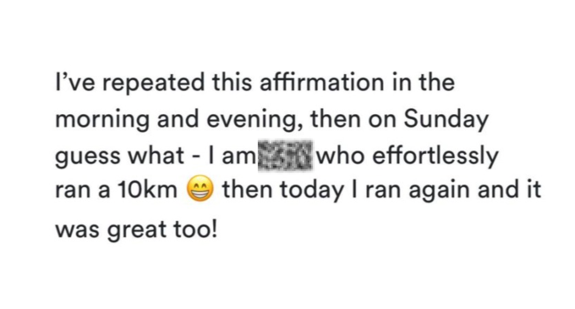Viewport: 575px width, 309px height.
Task: Click the blurred pixelated word after 'am'
Action: tap(285, 156)
